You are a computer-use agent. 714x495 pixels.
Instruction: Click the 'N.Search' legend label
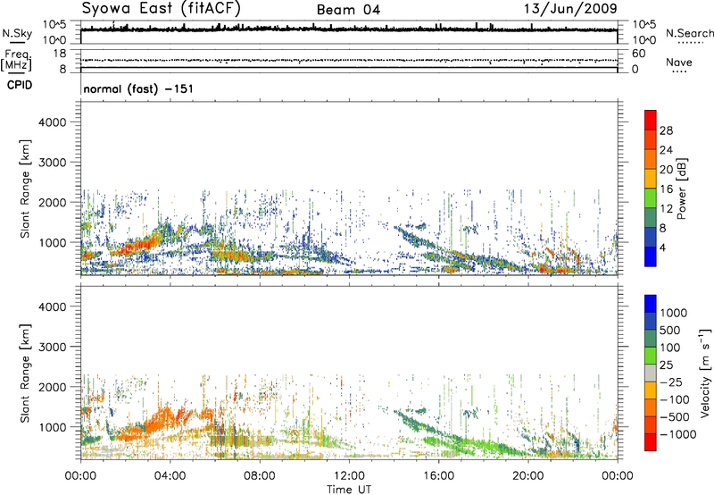[690, 33]
